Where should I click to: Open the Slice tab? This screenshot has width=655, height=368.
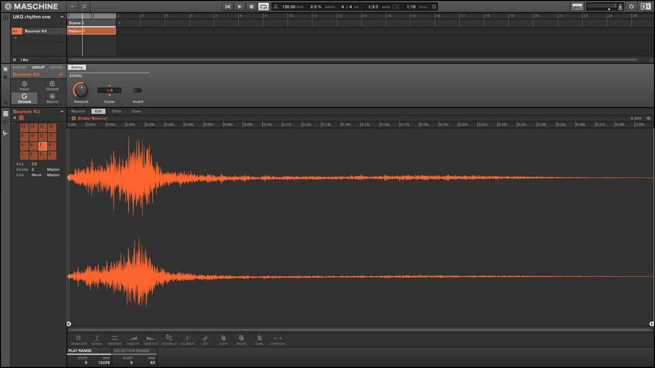(116, 111)
